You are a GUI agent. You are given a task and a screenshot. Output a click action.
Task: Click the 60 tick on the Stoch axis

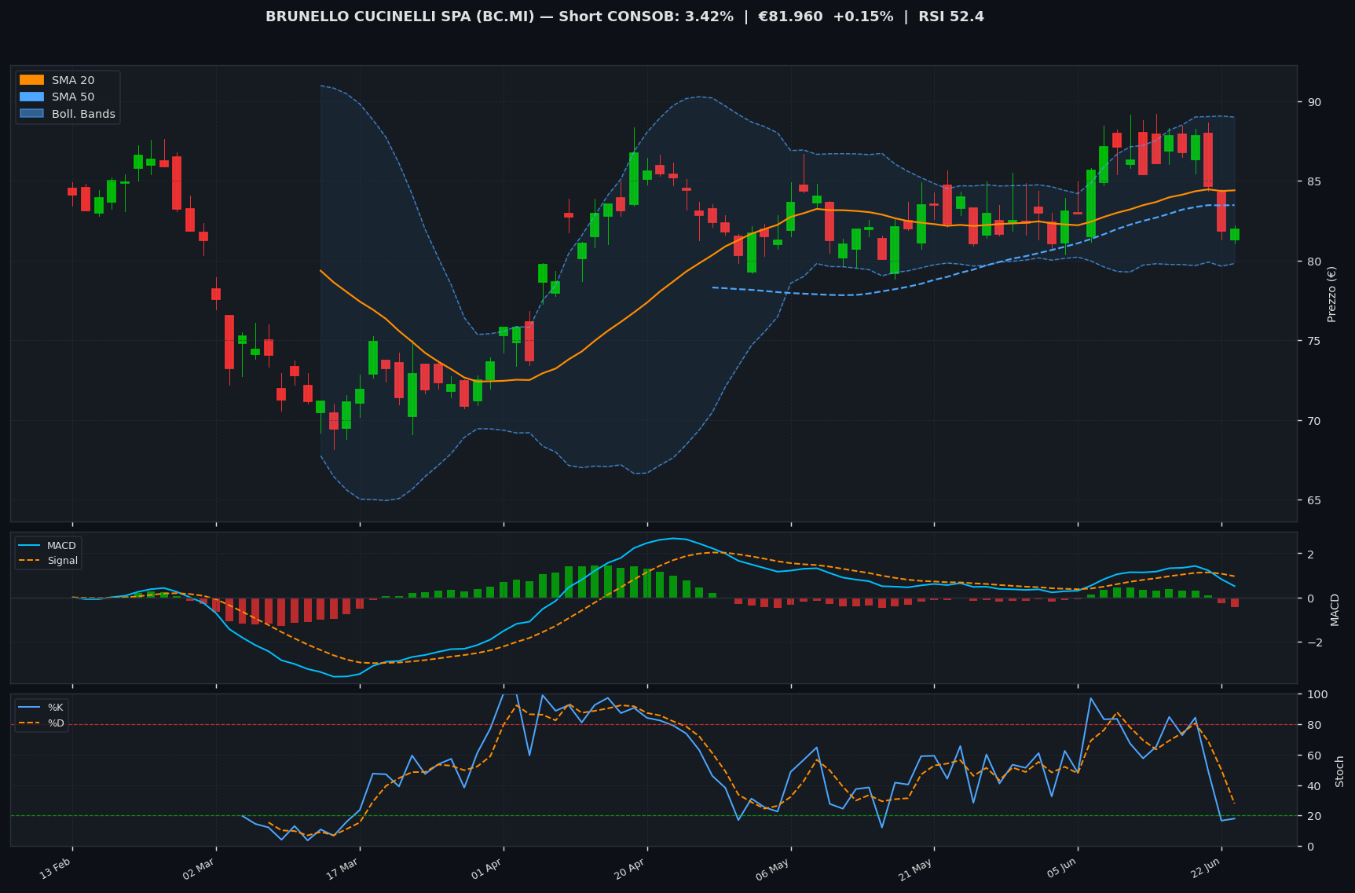coord(1314,756)
